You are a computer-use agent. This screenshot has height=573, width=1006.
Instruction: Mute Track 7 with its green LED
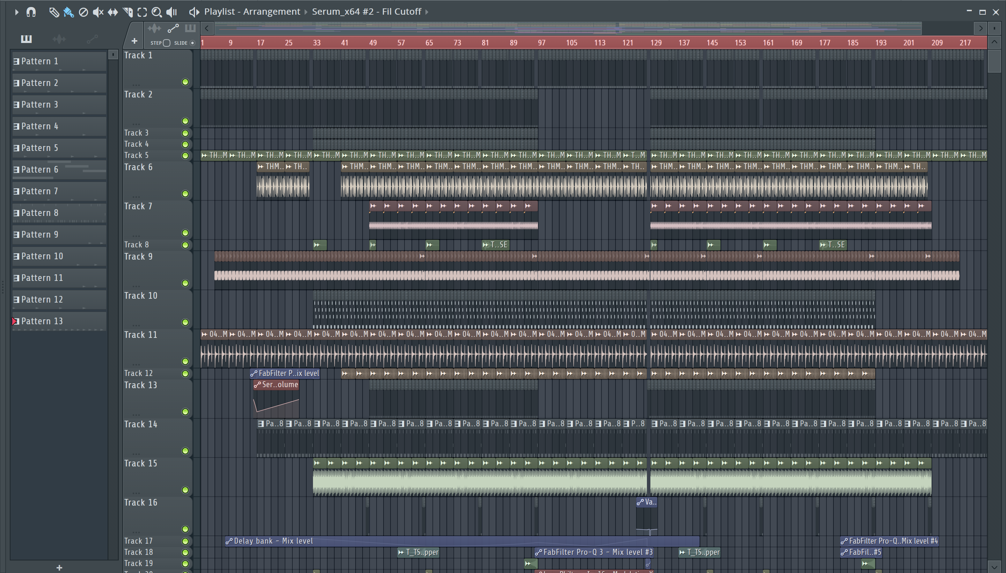[x=185, y=233]
